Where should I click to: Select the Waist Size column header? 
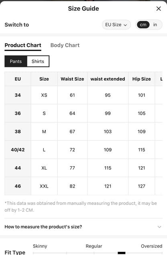pyautogui.click(x=72, y=79)
